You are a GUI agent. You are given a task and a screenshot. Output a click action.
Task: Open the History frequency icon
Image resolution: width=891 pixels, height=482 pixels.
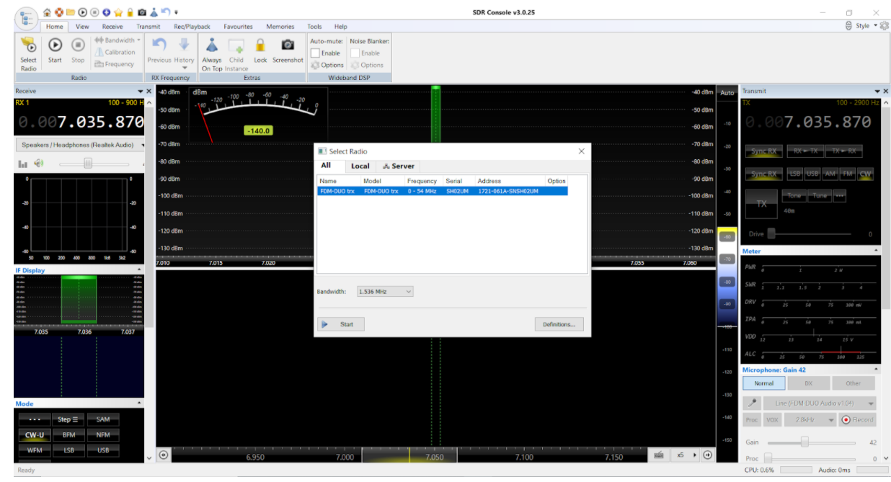tap(184, 45)
